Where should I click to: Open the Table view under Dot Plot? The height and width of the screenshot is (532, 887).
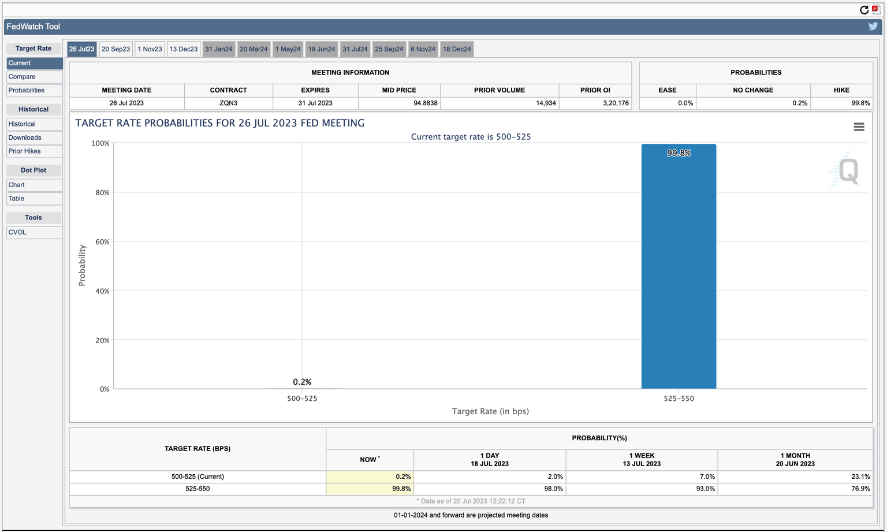point(16,199)
